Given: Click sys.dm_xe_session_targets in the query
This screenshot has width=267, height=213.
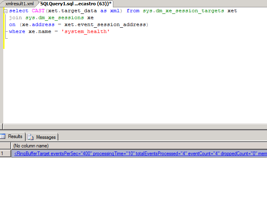Looking at the screenshot, I should click(x=183, y=11).
